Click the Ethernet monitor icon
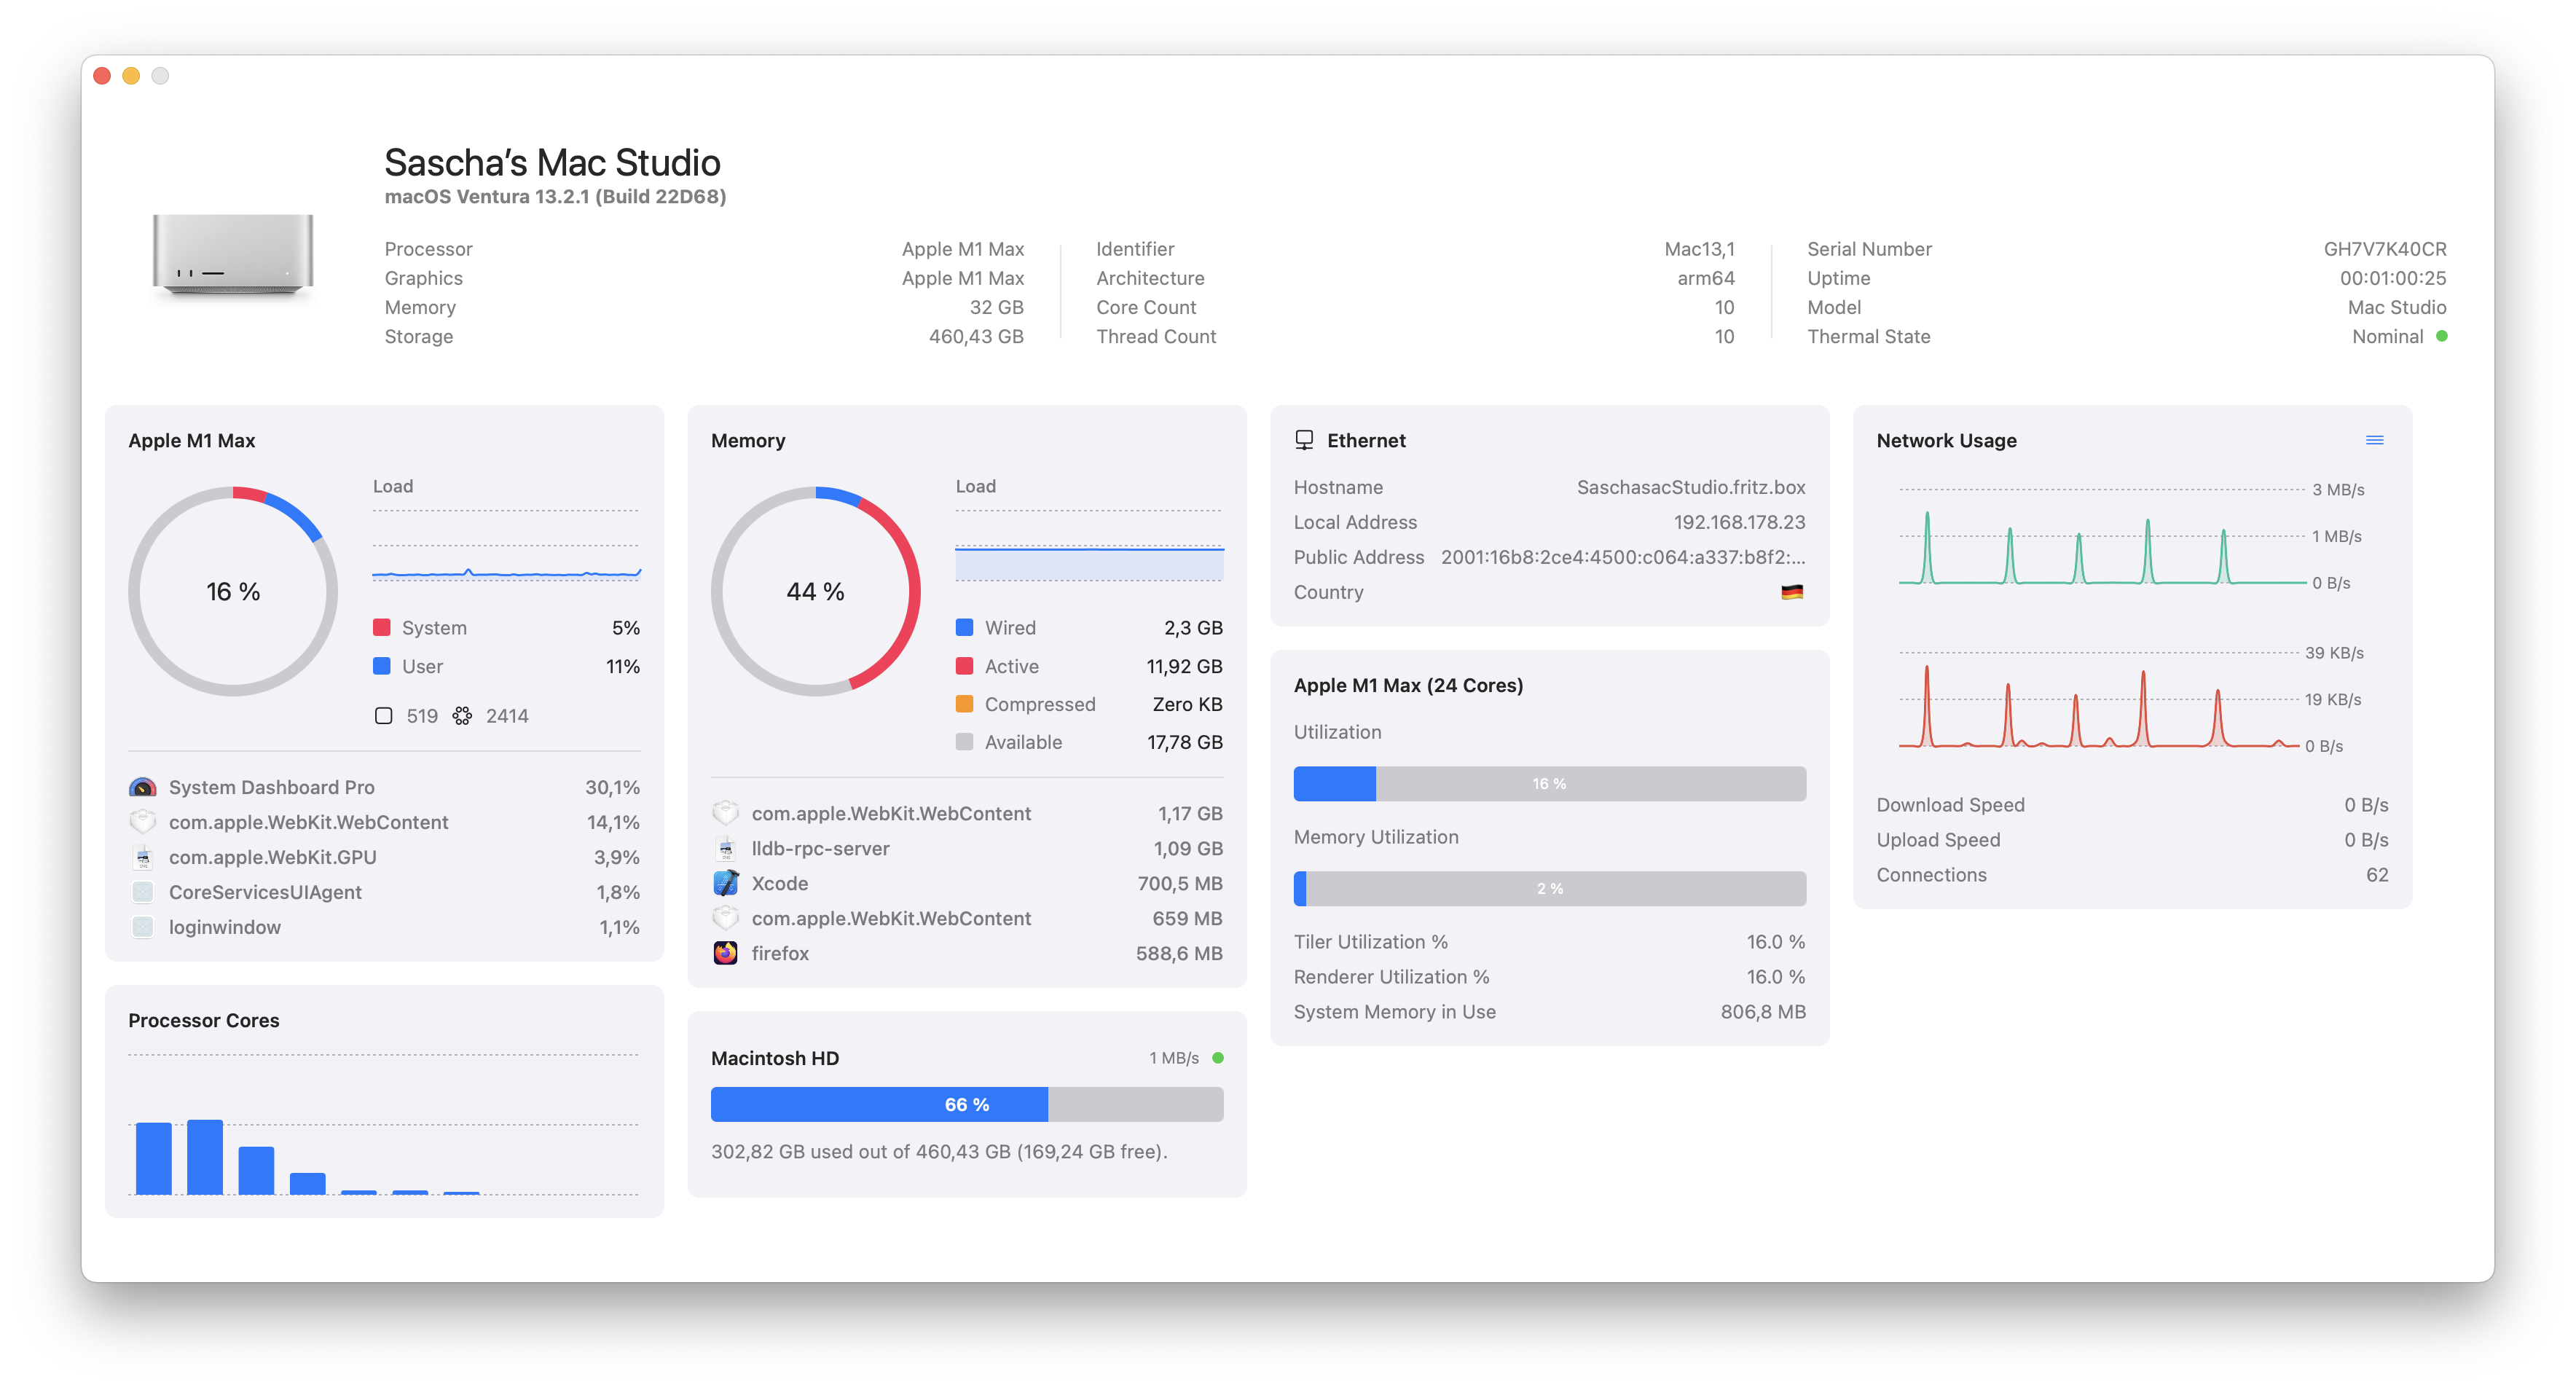This screenshot has width=2576, height=1390. [x=1304, y=440]
